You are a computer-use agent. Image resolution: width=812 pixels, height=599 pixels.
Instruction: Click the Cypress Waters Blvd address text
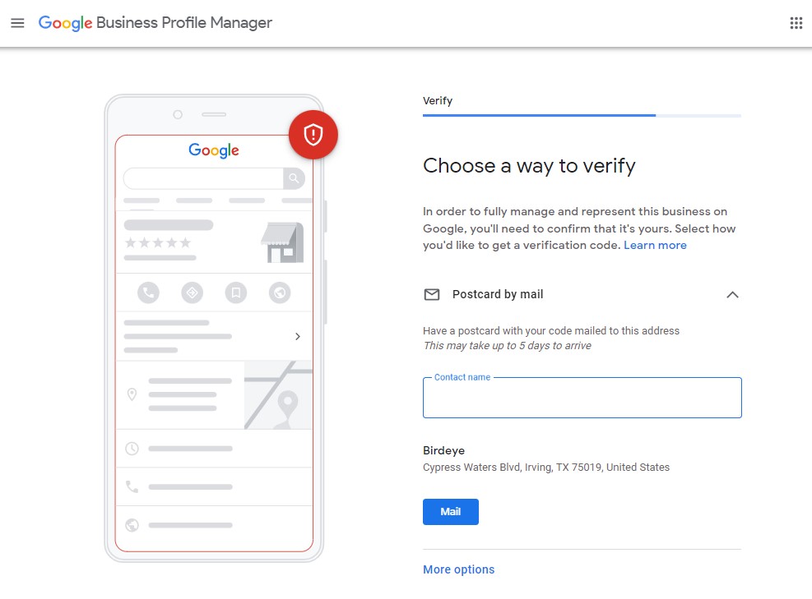546,467
